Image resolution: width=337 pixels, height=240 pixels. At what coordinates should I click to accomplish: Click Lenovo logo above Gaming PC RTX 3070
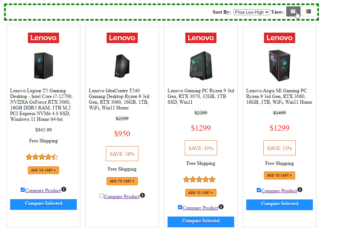pyautogui.click(x=201, y=38)
